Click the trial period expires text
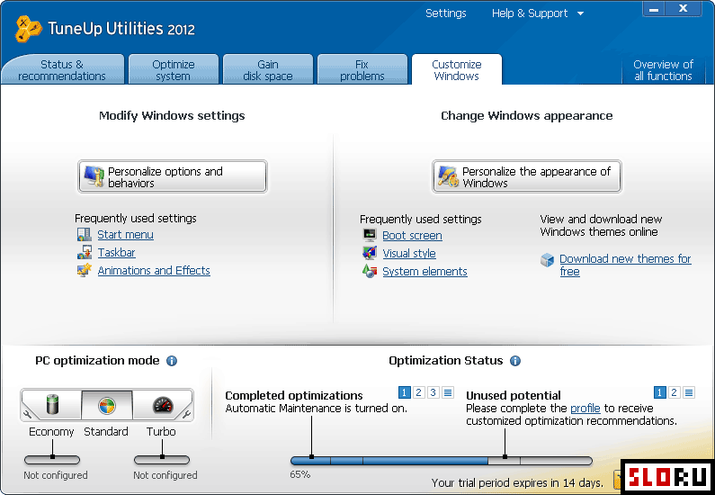 517,482
